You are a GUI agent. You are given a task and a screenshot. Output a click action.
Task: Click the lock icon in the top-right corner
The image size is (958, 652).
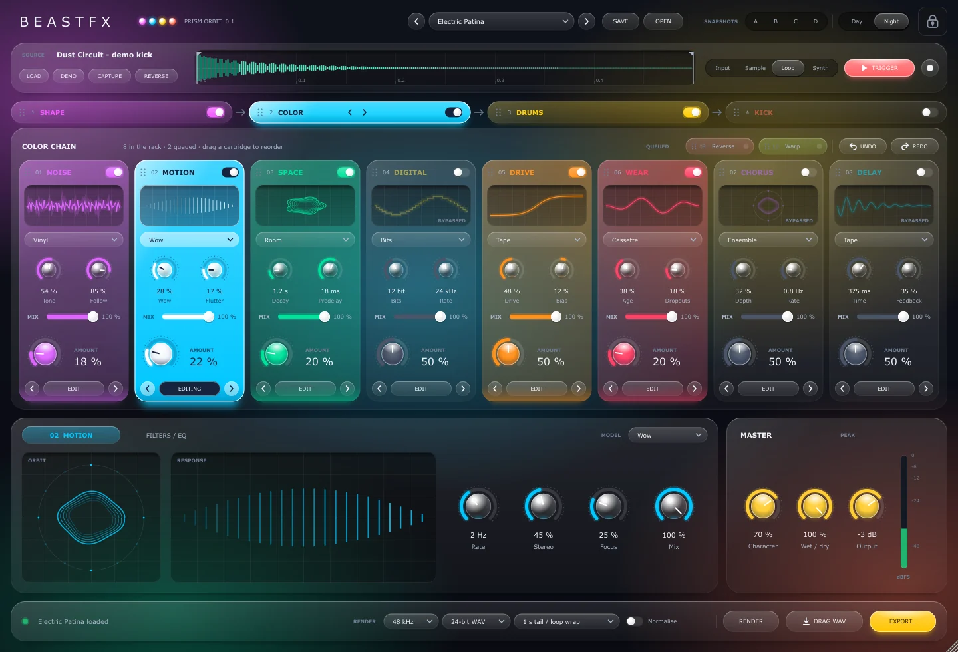coord(933,21)
